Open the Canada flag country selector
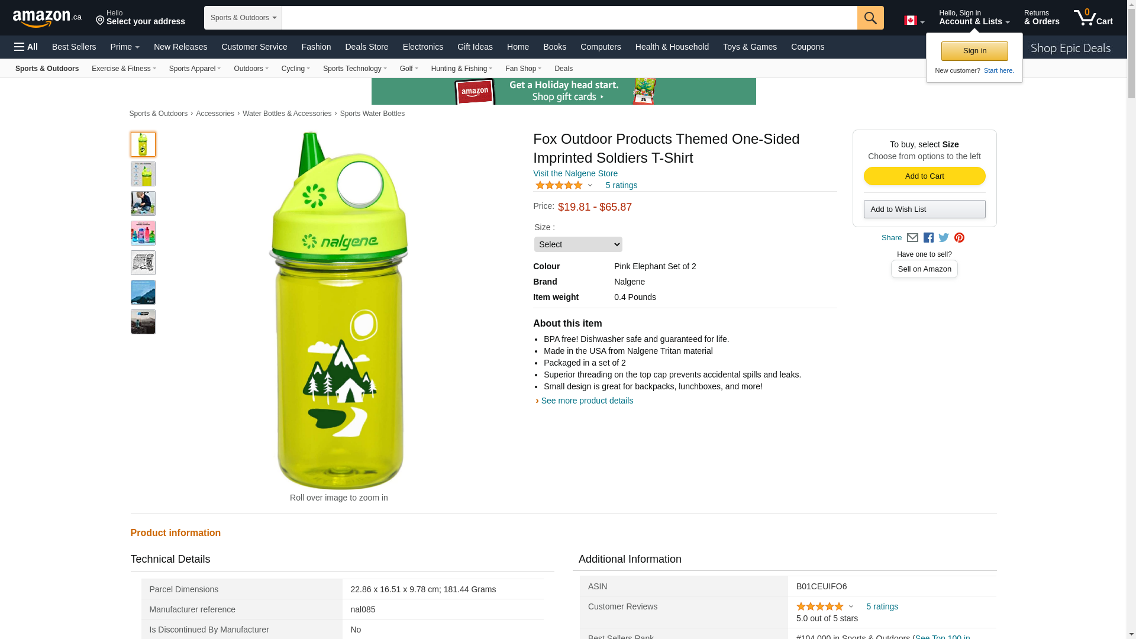 tap(914, 21)
